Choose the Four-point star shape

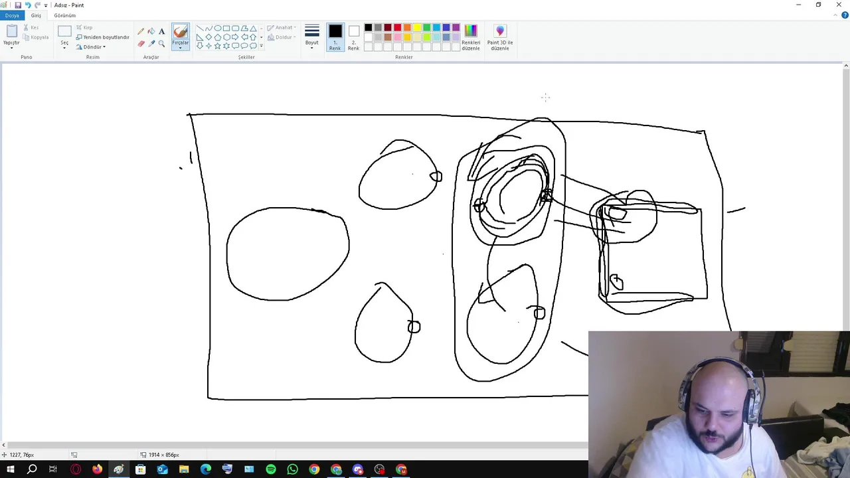click(x=209, y=46)
